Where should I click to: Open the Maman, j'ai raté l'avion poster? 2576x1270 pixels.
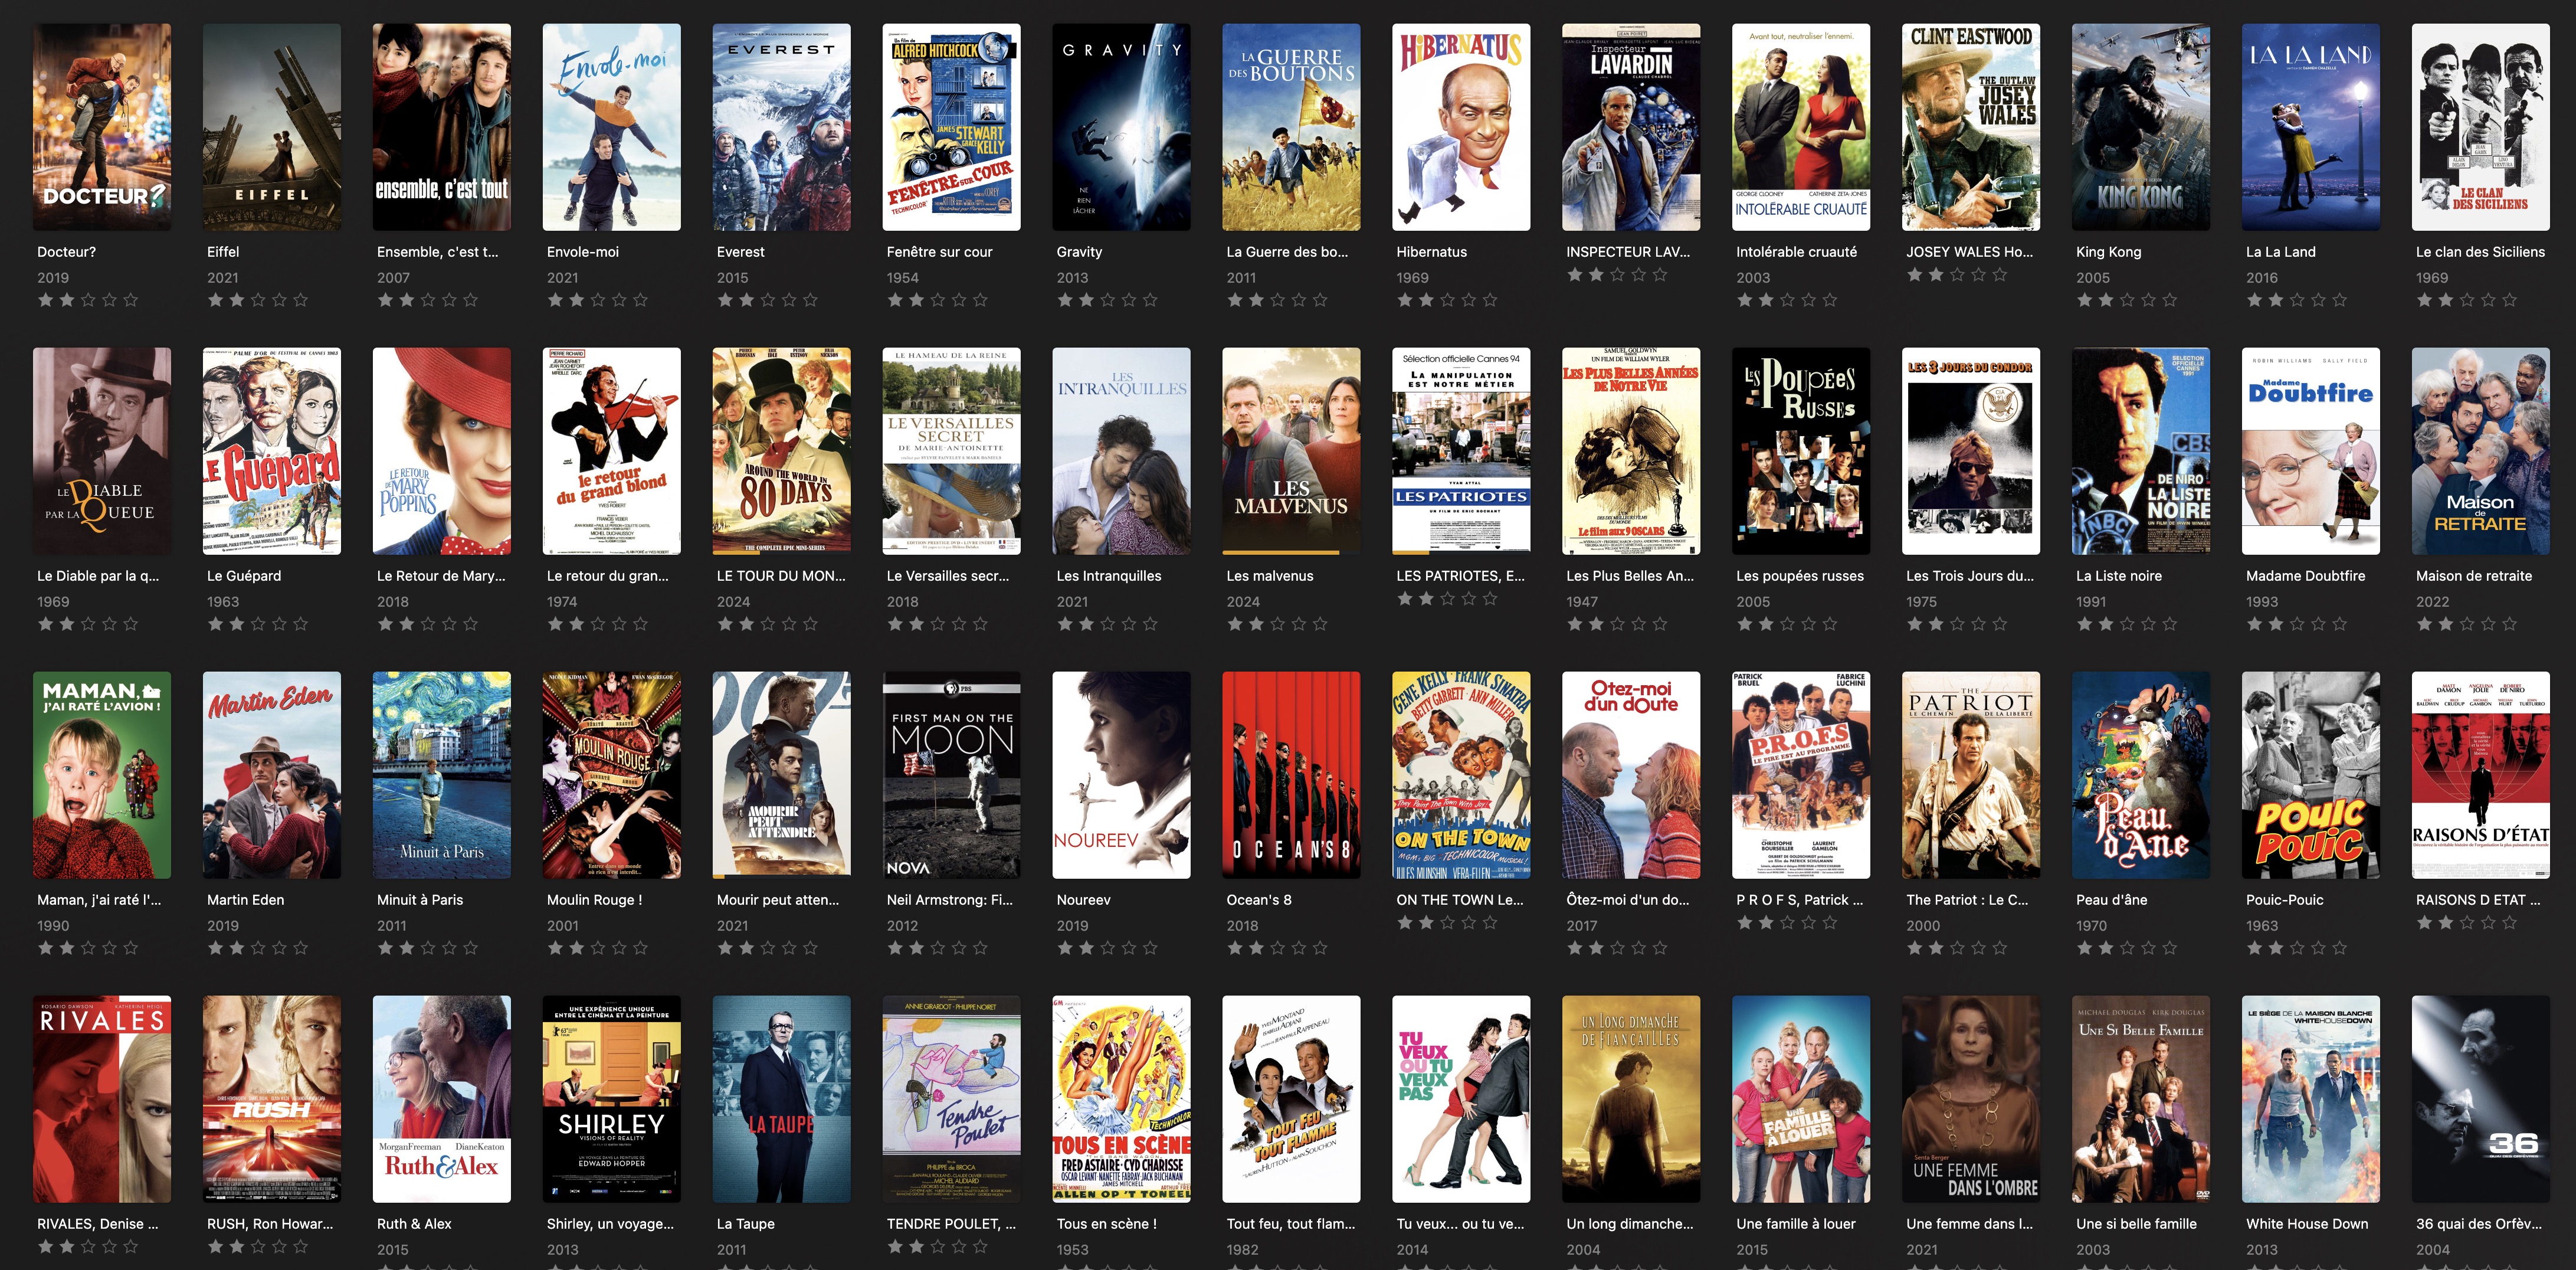tap(101, 775)
